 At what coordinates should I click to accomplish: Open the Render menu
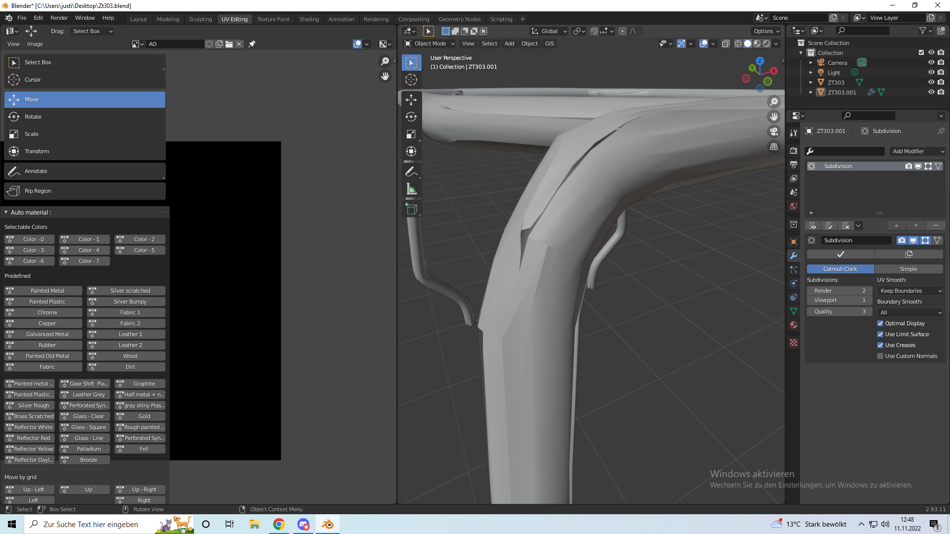(x=59, y=18)
